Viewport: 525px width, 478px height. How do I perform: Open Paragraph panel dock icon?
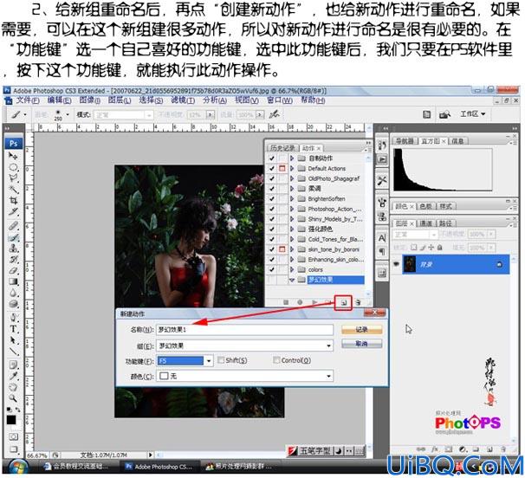[382, 251]
